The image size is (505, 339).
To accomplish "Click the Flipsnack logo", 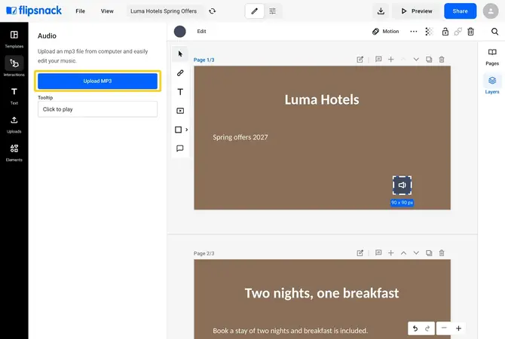I will coord(34,11).
